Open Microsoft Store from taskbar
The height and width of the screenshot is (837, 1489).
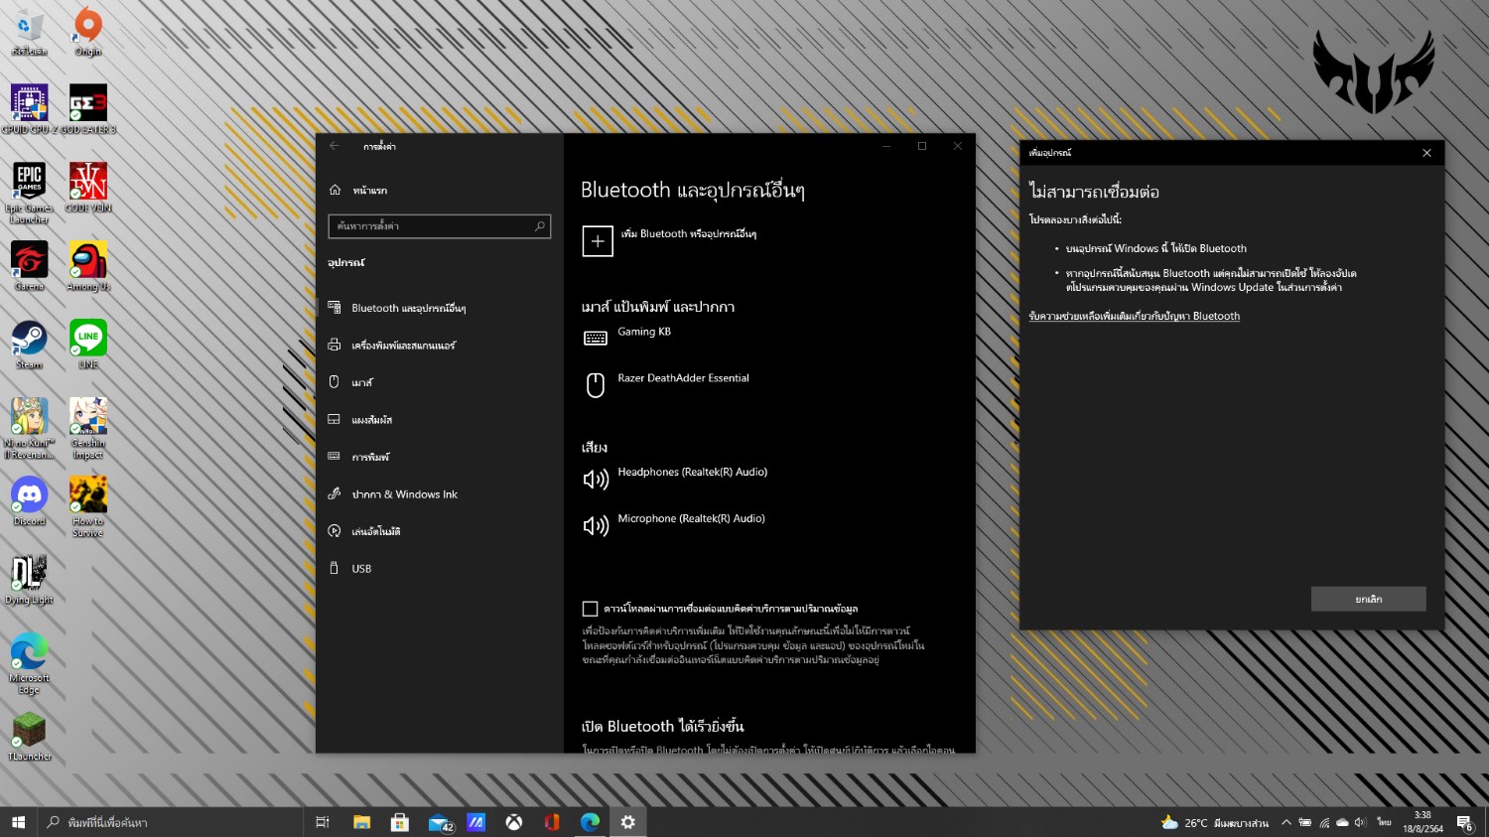tap(400, 822)
